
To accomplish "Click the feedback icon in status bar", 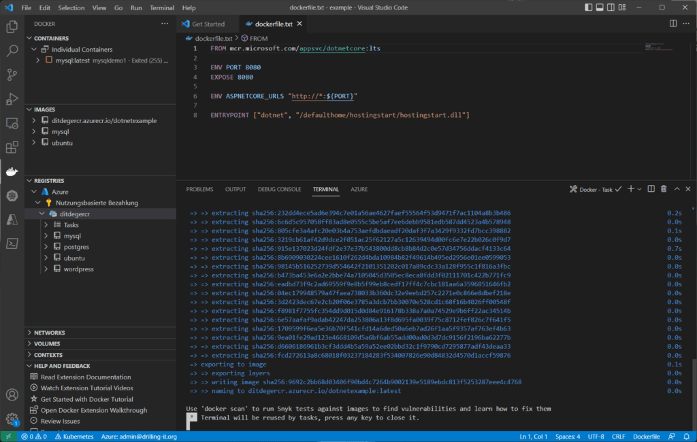I will pyautogui.click(x=671, y=437).
